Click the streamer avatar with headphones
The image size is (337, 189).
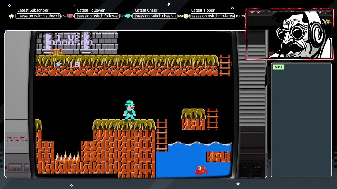[301, 34]
